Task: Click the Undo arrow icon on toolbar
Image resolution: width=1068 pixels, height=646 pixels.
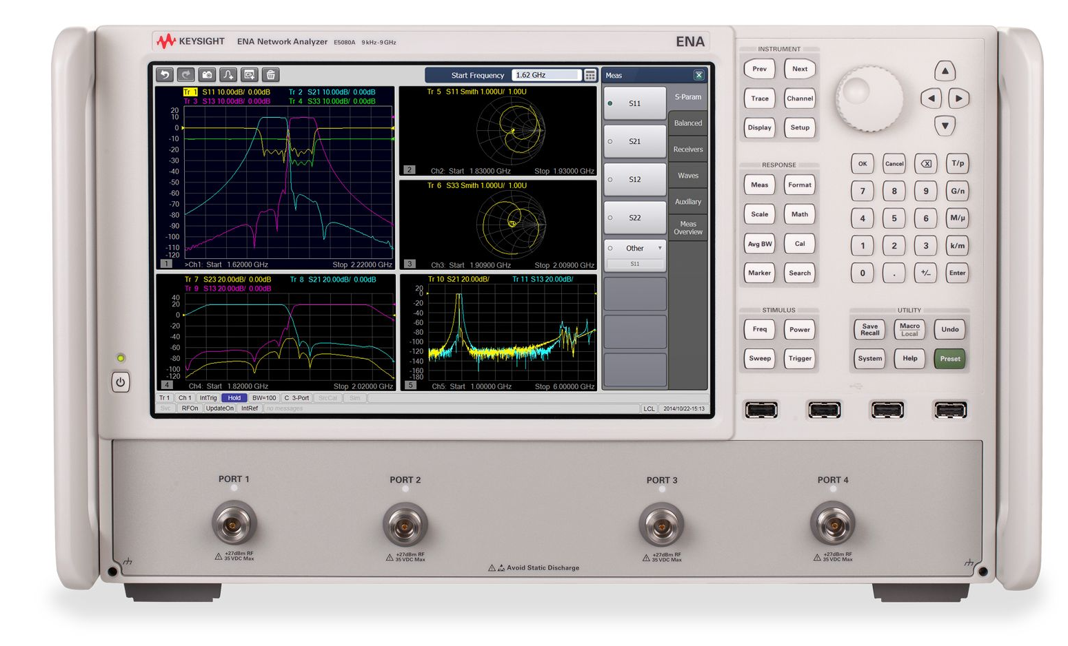Action: [x=165, y=75]
